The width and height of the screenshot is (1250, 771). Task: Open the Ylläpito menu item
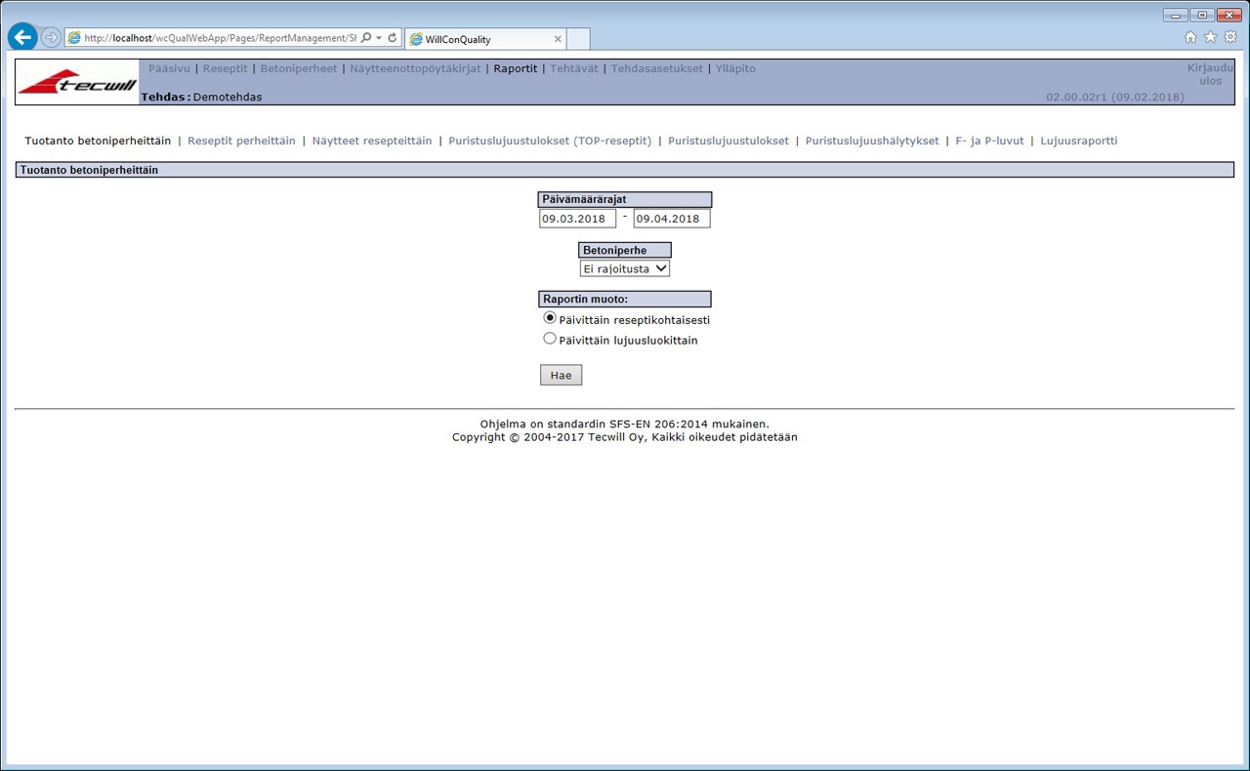click(735, 68)
